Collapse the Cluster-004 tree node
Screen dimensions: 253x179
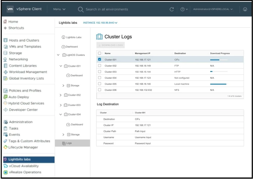pos(61,114)
